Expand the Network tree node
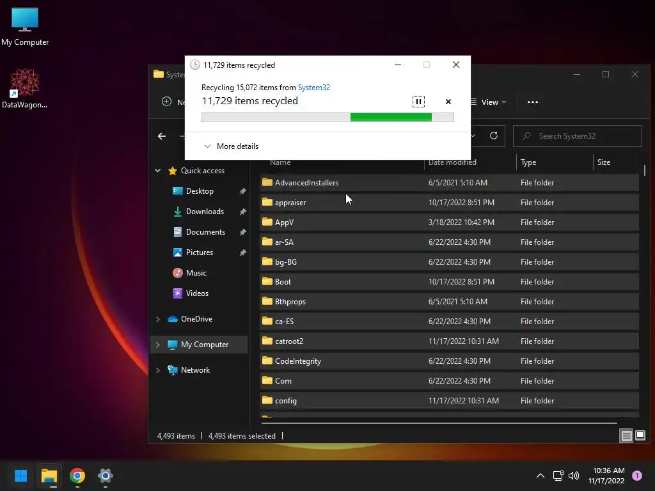Image resolution: width=655 pixels, height=491 pixels. [158, 370]
